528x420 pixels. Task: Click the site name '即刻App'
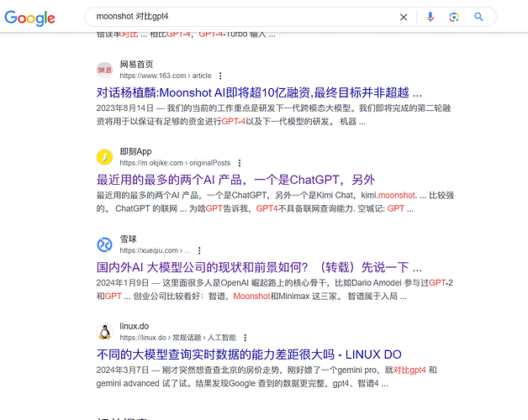tap(135, 151)
